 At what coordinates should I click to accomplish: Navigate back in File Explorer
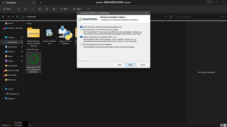tap(3, 17)
